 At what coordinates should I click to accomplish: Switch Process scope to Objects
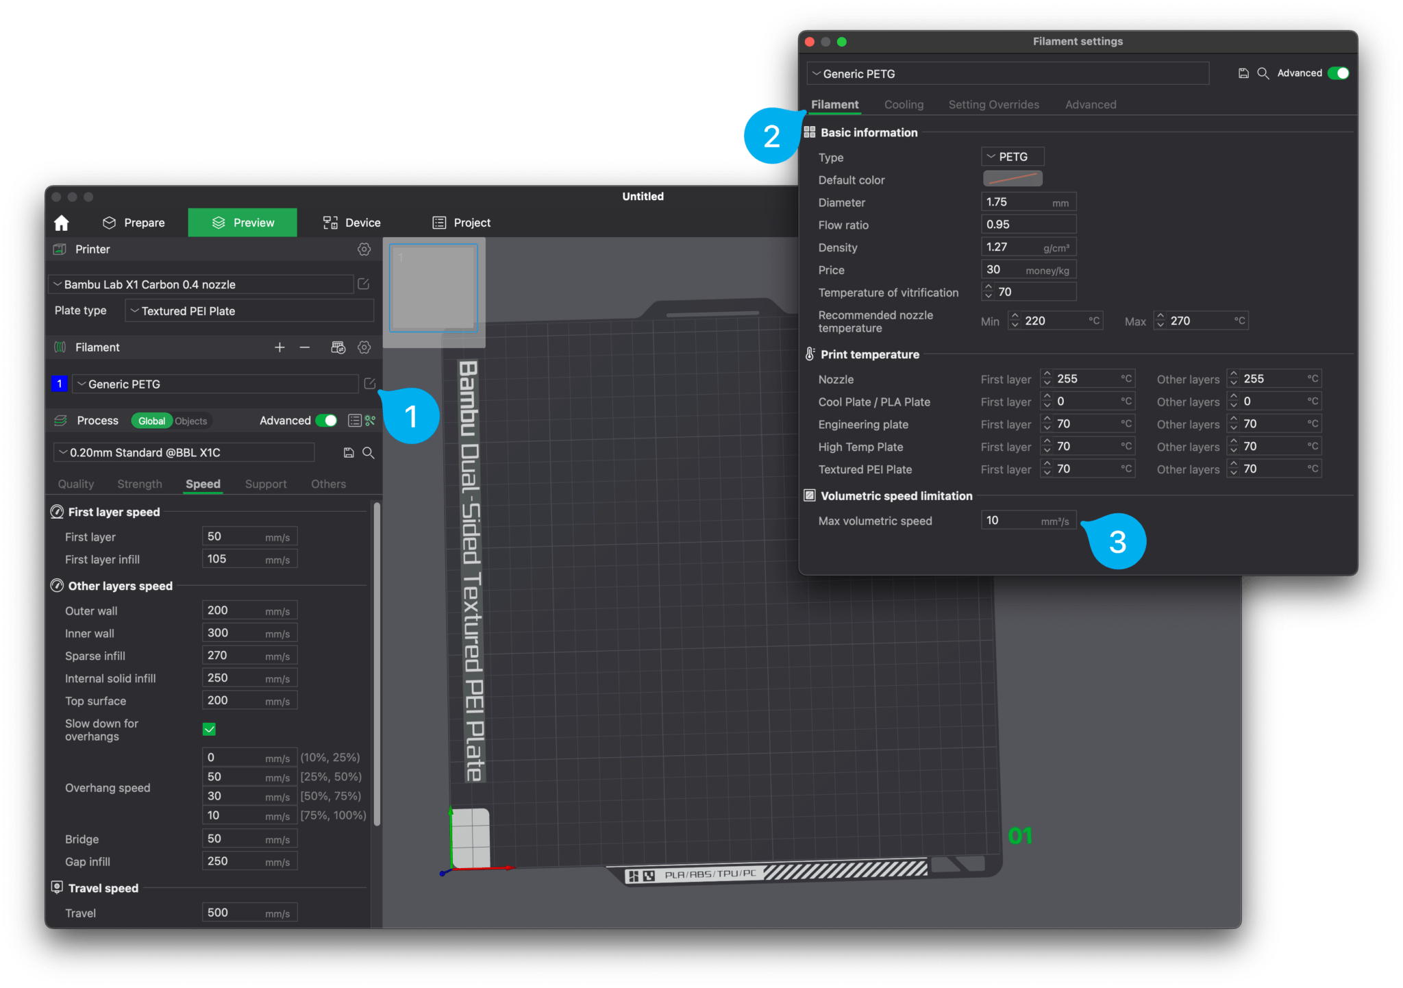[190, 421]
